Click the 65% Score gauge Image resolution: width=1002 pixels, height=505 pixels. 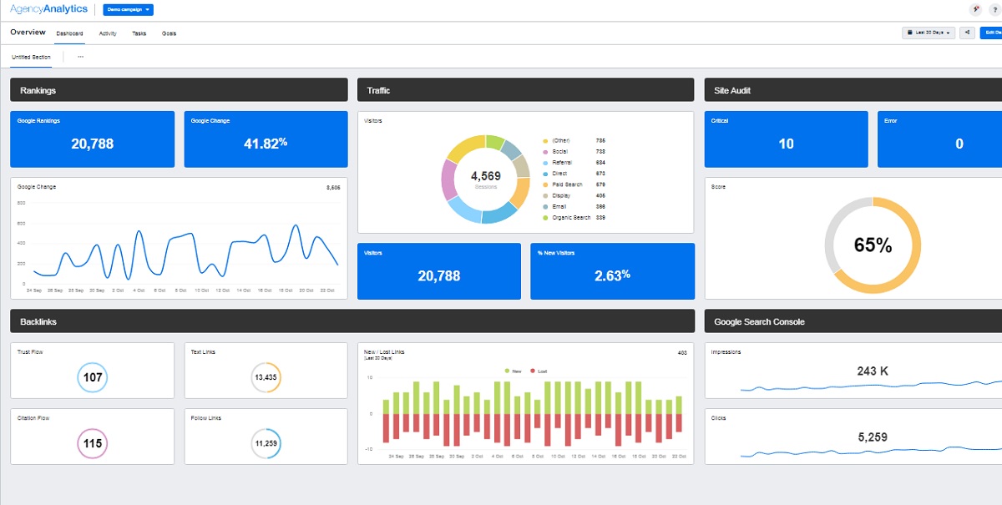point(873,245)
